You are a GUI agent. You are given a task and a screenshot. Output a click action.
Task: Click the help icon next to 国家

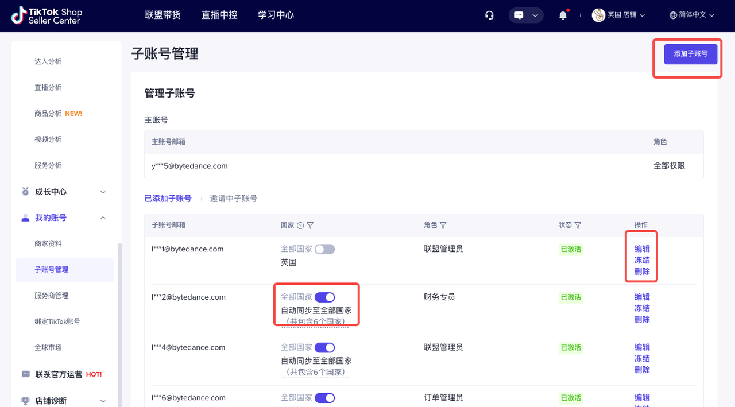pos(300,225)
